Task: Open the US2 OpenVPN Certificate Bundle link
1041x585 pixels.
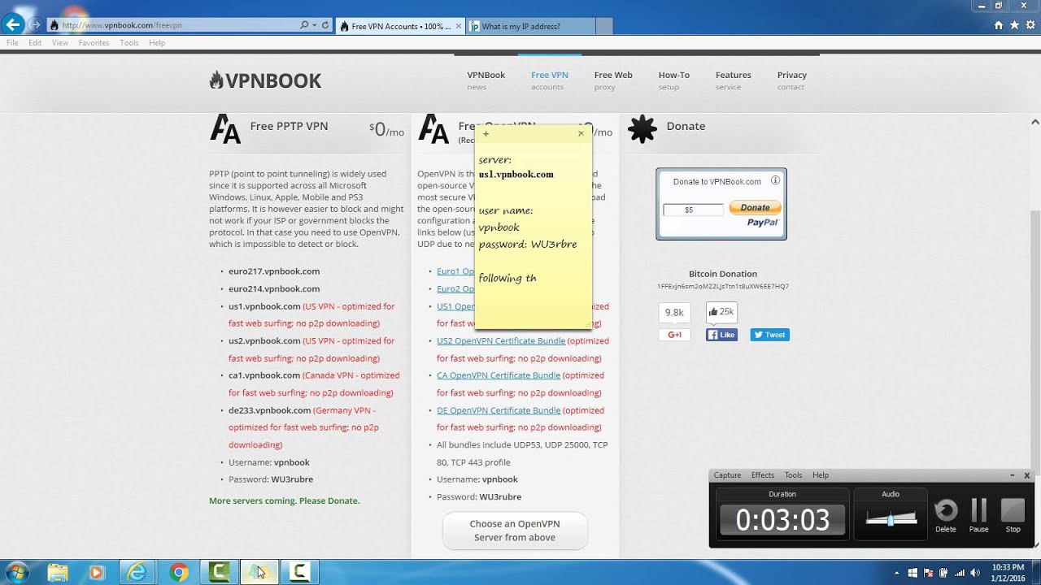Action: point(501,341)
